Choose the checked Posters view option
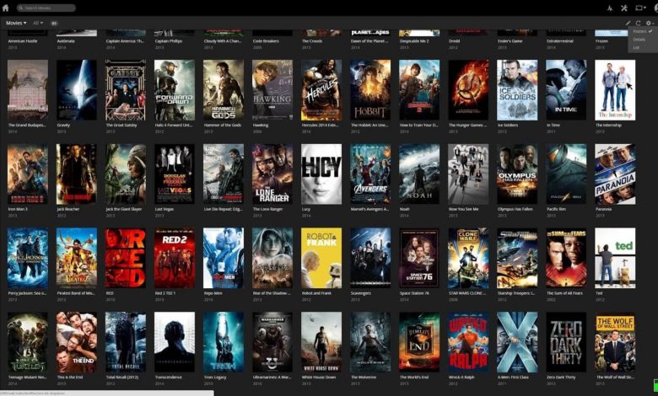This screenshot has width=658, height=396. click(643, 31)
